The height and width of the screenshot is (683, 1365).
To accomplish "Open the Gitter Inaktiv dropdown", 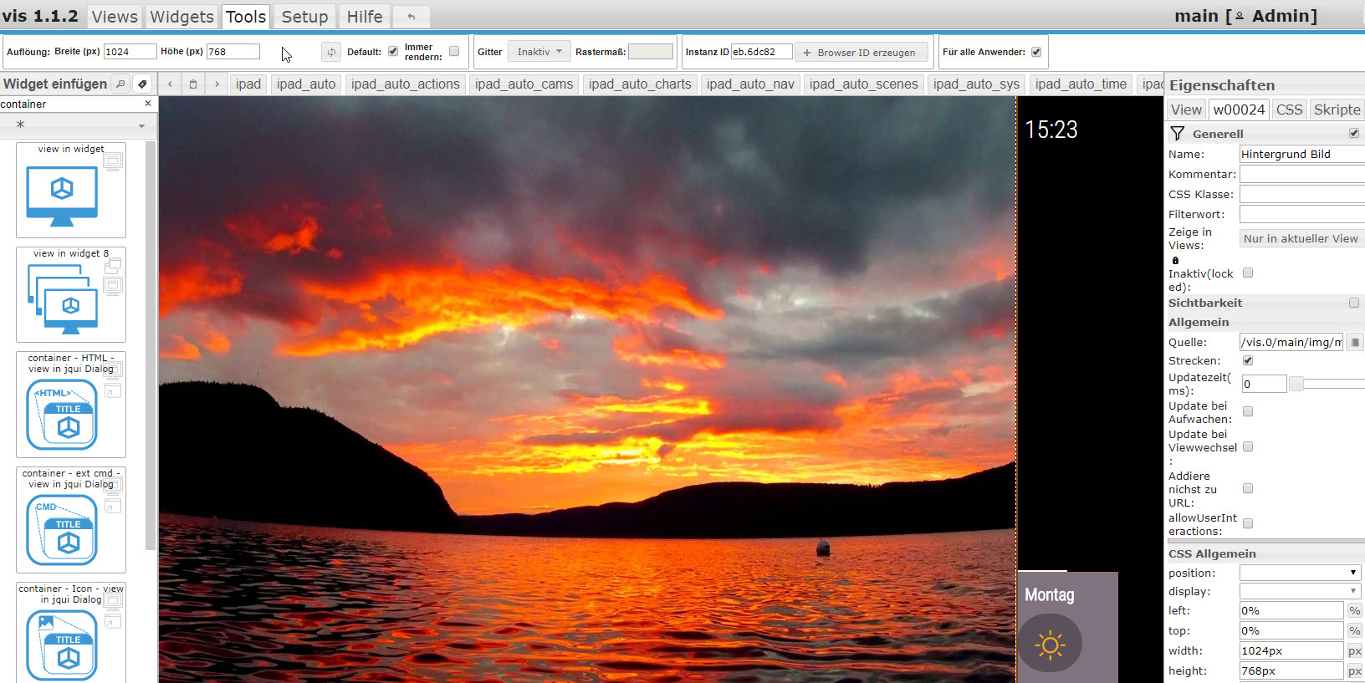I will (x=539, y=52).
